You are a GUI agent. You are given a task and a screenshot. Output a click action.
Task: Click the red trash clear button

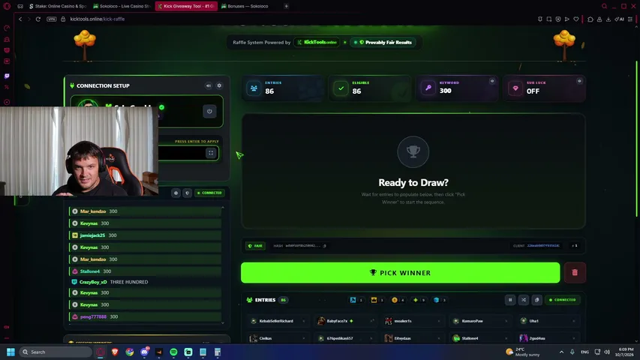[x=575, y=273]
